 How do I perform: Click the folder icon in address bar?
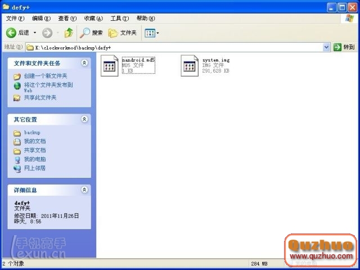coord(30,48)
